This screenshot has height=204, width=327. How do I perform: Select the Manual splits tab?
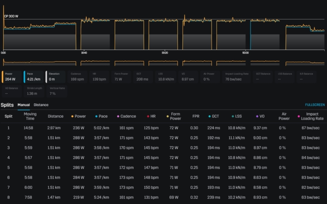23,105
